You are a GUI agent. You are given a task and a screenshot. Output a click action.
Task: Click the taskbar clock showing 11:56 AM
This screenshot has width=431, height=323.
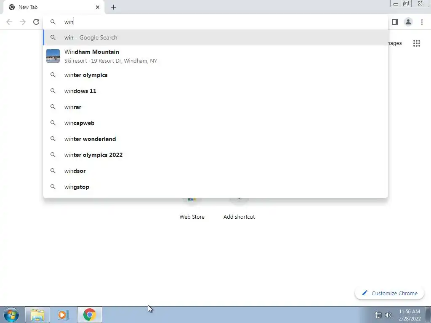pos(410,315)
